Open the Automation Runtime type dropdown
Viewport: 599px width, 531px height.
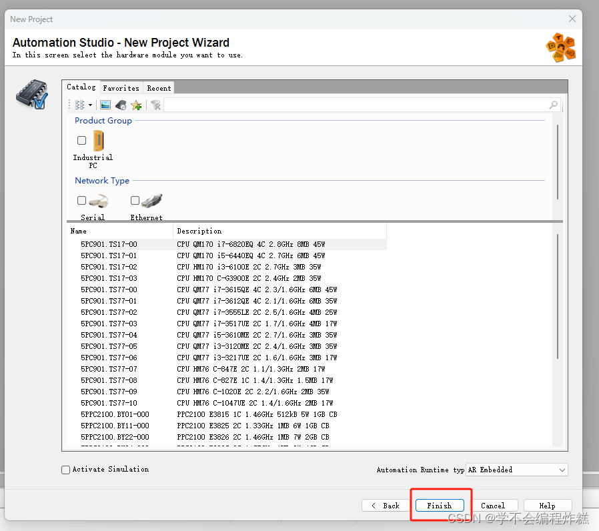coord(517,470)
